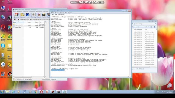
Task: Click the Тест (Test) icon in WinRAR
Action: click(28, 15)
